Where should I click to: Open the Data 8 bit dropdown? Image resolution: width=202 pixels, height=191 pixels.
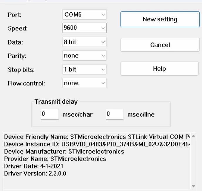click(x=85, y=42)
